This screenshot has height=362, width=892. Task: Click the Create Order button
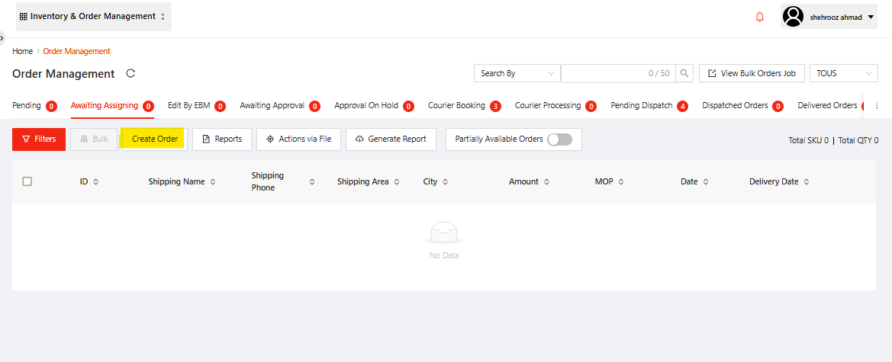click(155, 139)
